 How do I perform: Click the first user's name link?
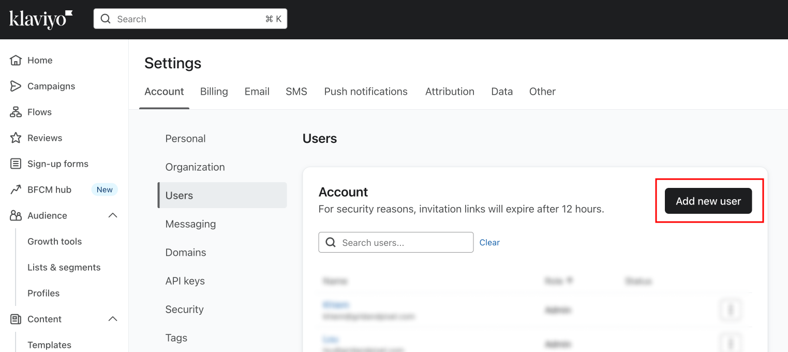[336, 305]
